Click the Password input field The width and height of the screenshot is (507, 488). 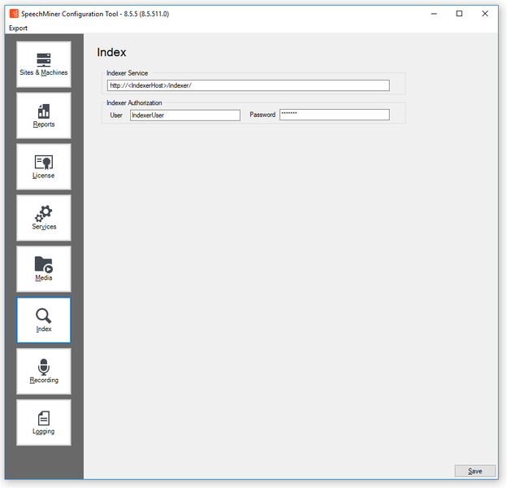tap(334, 115)
